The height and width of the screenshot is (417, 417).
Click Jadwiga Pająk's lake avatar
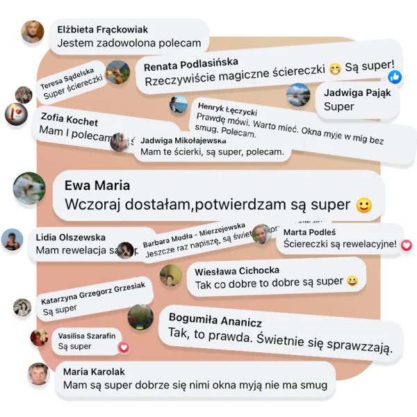[x=298, y=95]
